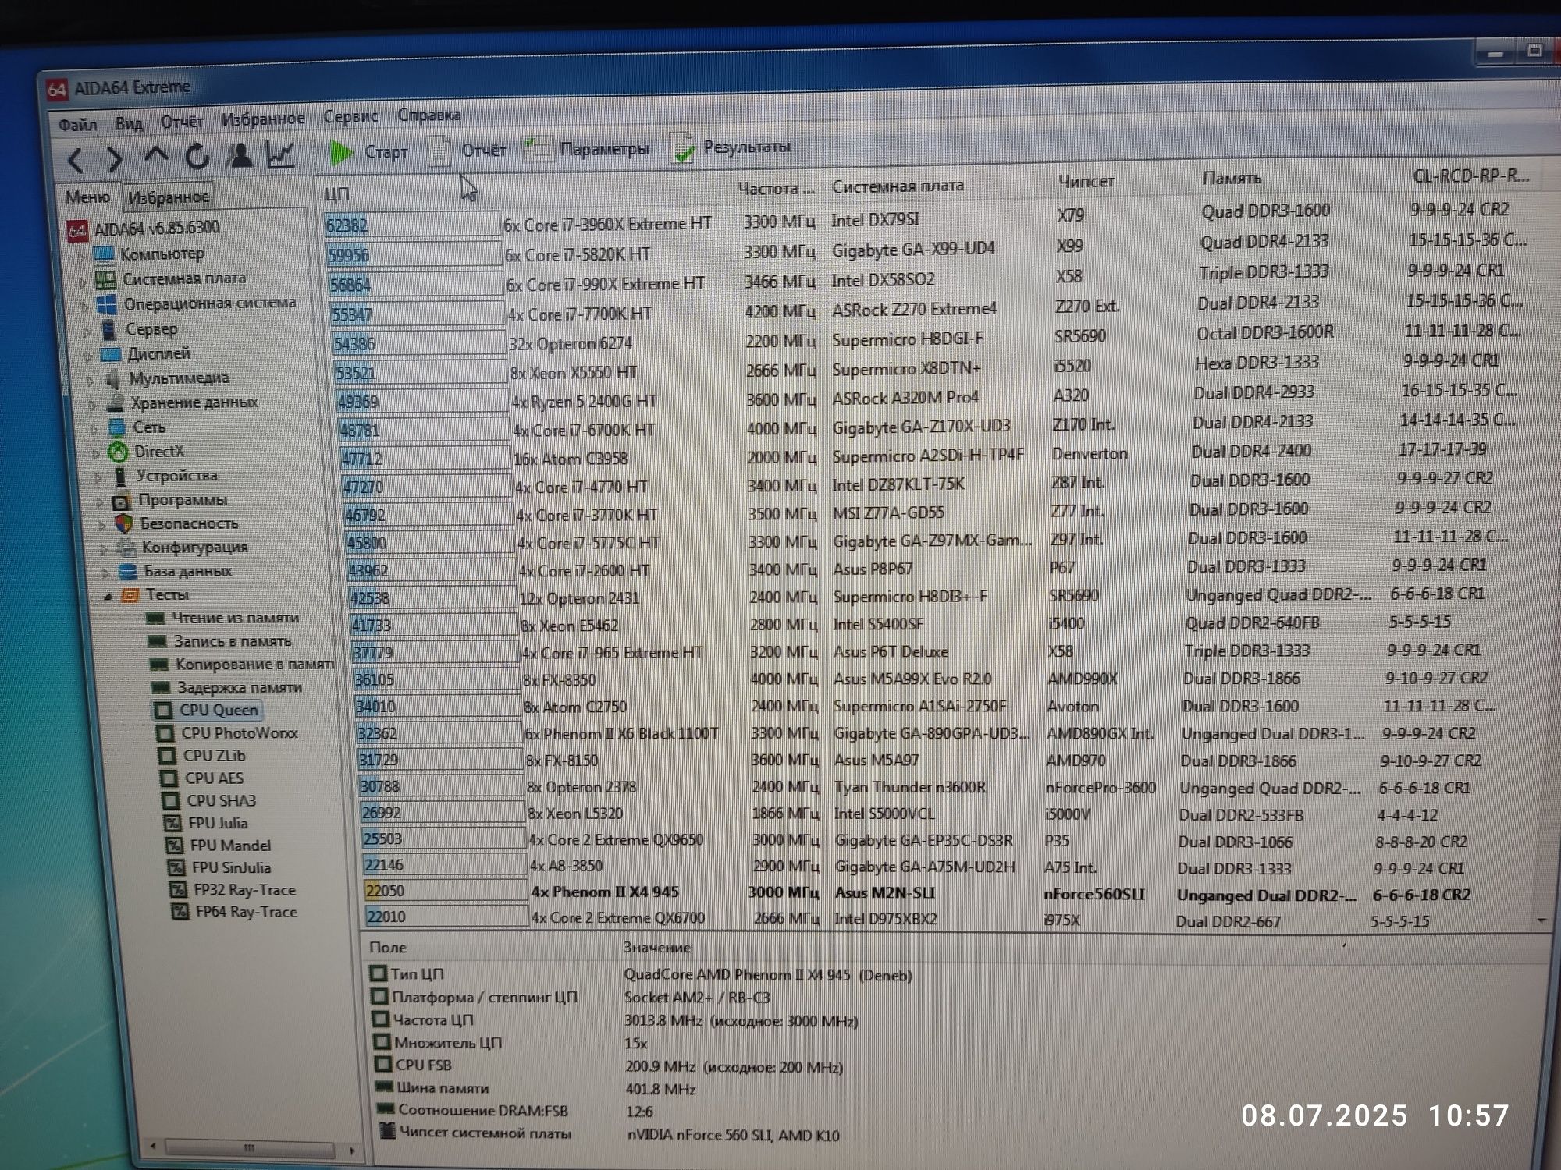Select the Безопасность shield icon
The width and height of the screenshot is (1561, 1170).
(123, 524)
